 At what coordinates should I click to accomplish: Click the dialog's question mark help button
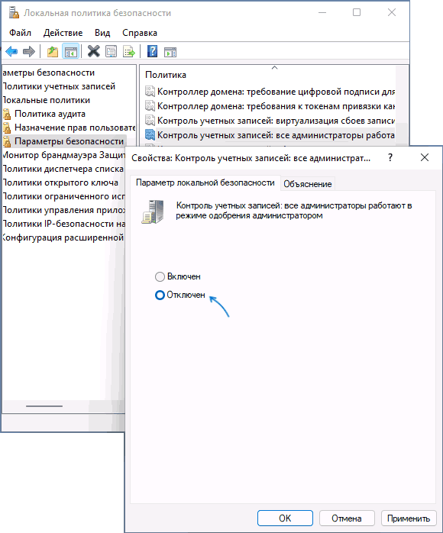click(x=390, y=157)
